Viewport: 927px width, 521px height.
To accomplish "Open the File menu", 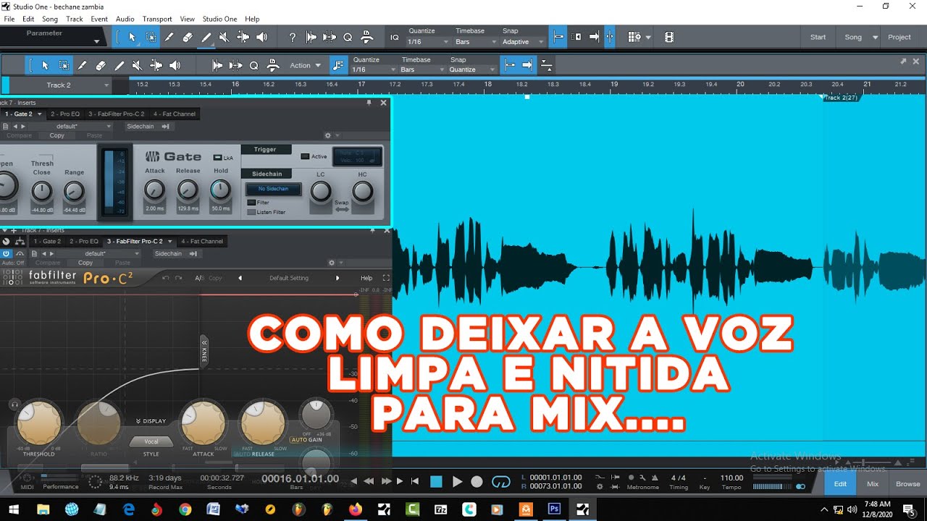I will [9, 19].
